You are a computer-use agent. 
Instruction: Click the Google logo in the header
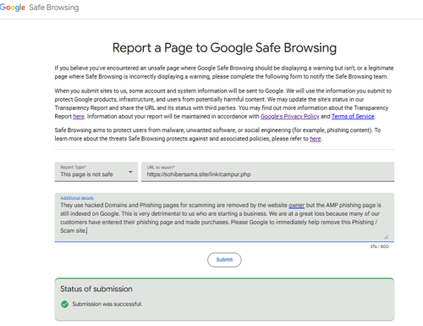[13, 8]
